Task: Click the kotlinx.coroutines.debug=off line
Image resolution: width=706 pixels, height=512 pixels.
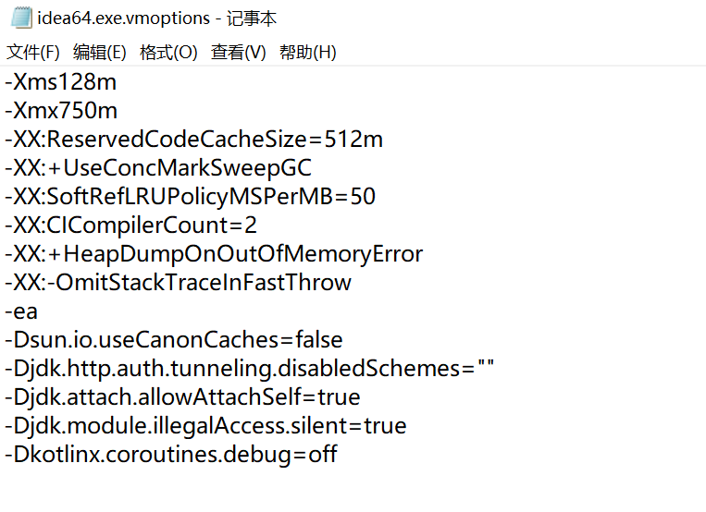Action: [x=171, y=455]
